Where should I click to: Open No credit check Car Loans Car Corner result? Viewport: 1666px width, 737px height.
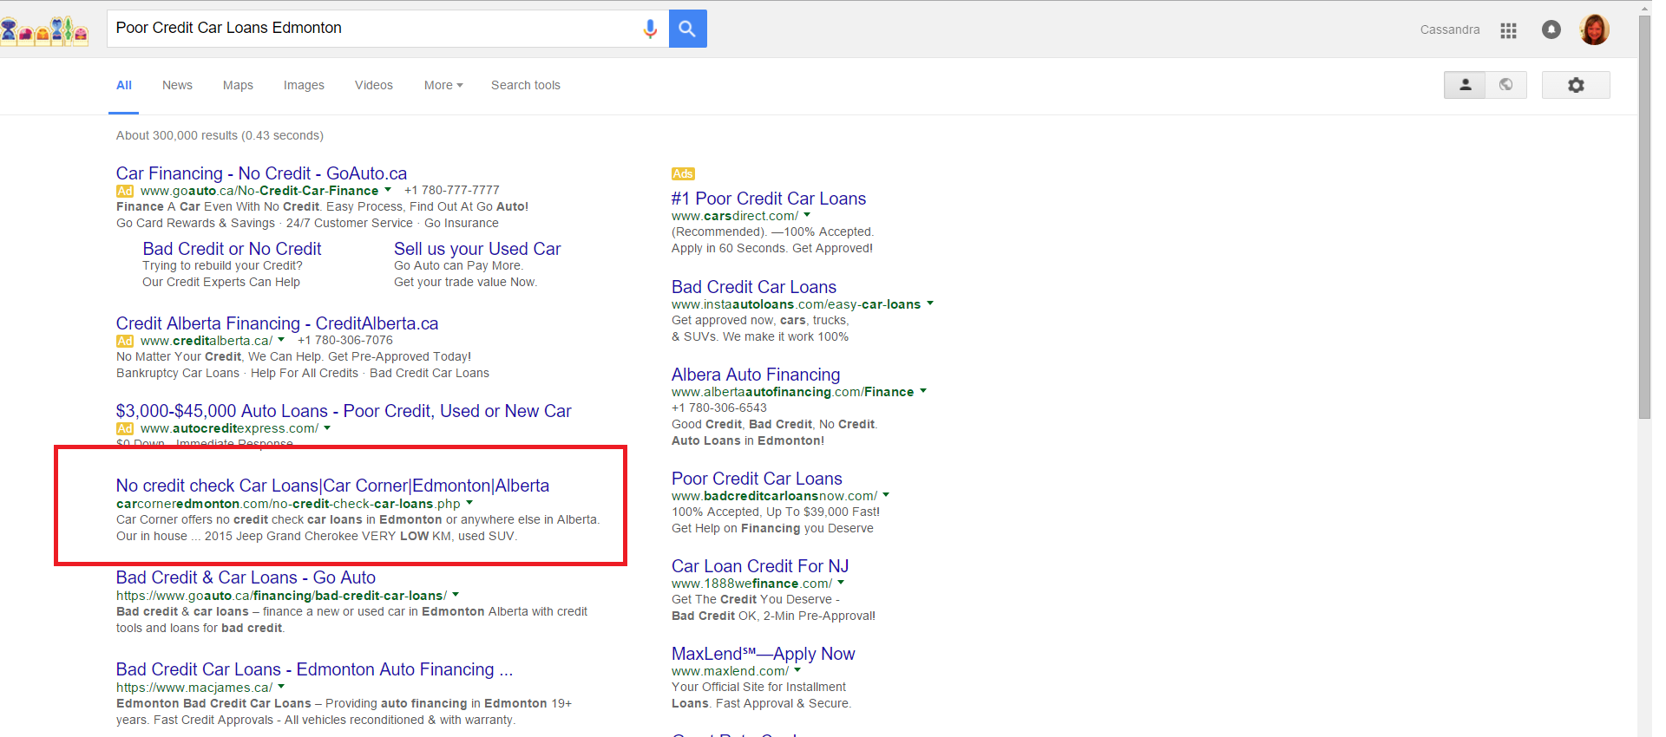click(x=332, y=486)
